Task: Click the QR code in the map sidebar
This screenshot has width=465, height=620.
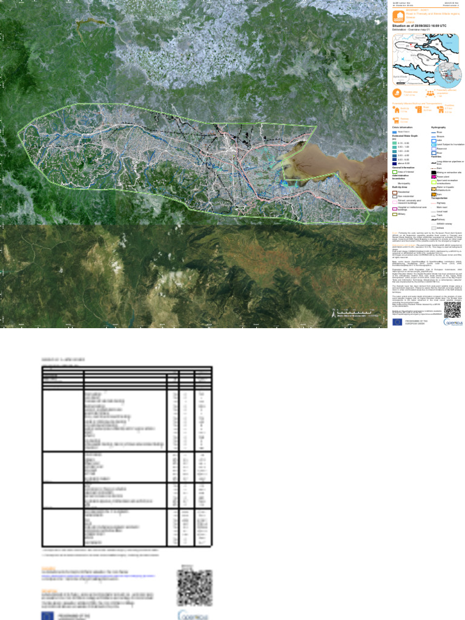Action: click(452, 310)
